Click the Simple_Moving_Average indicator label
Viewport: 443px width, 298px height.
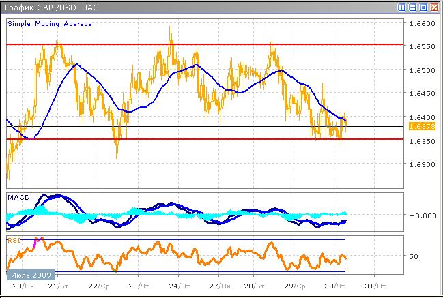[x=50, y=24]
